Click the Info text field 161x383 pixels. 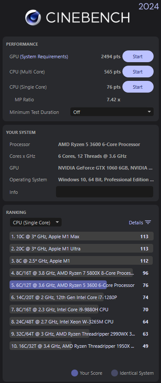pyautogui.click(x=105, y=192)
